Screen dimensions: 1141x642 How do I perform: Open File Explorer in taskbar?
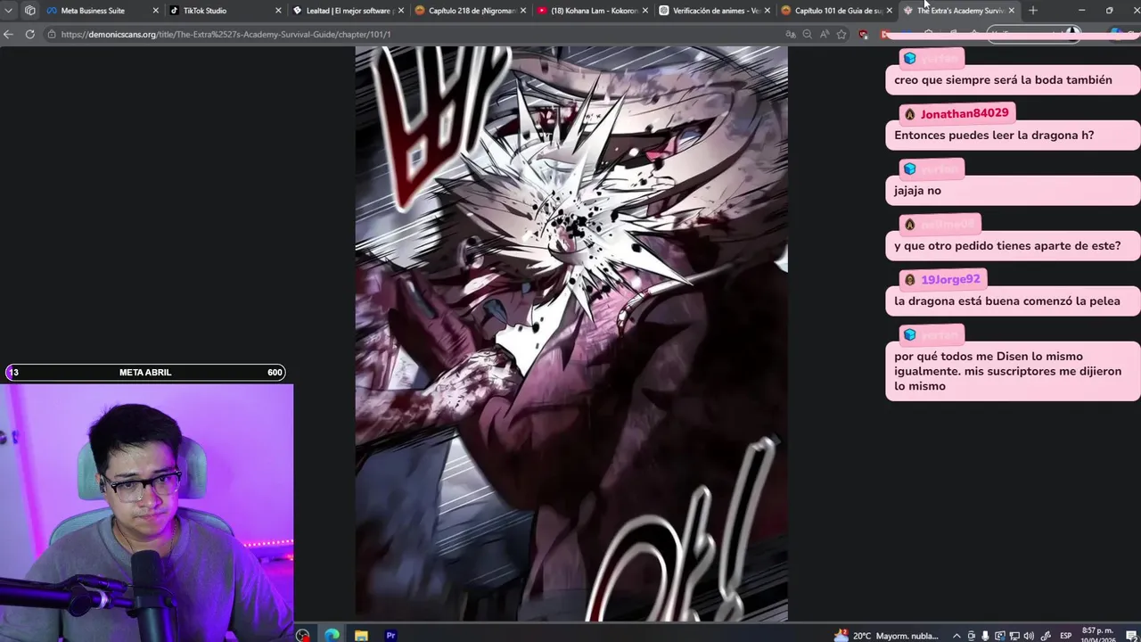(x=361, y=636)
